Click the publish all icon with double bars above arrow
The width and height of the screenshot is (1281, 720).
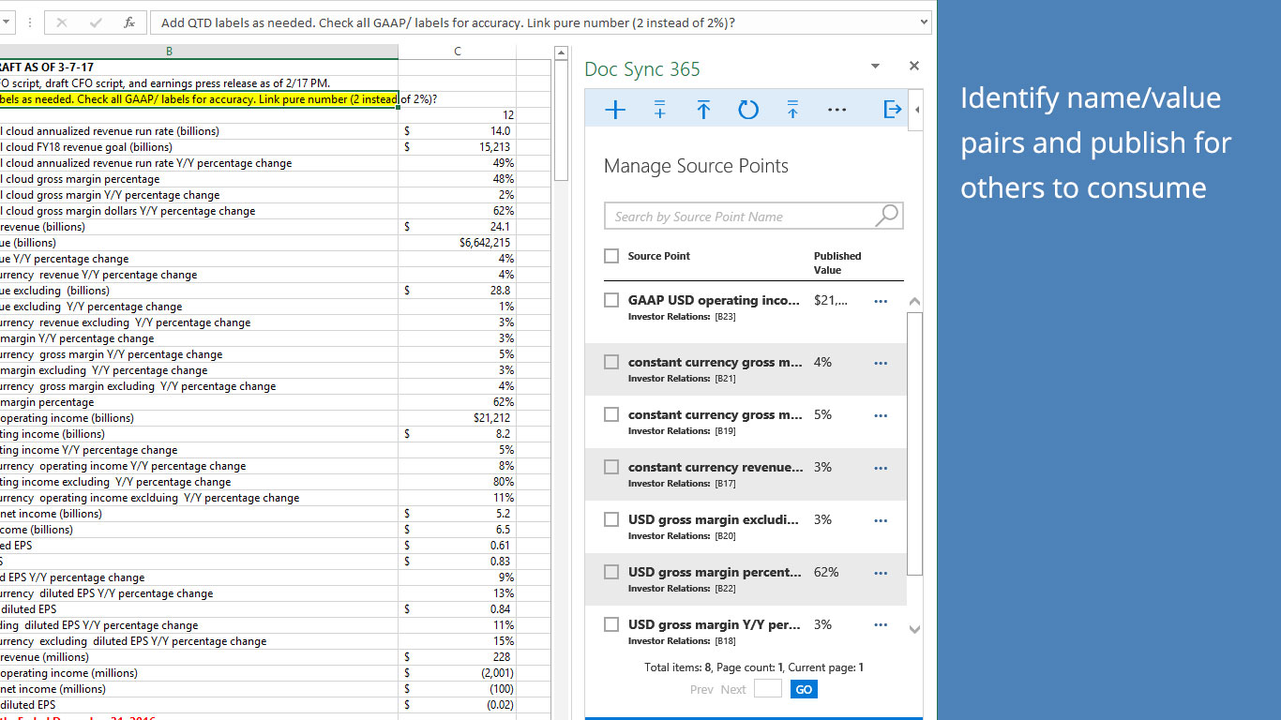(x=792, y=111)
